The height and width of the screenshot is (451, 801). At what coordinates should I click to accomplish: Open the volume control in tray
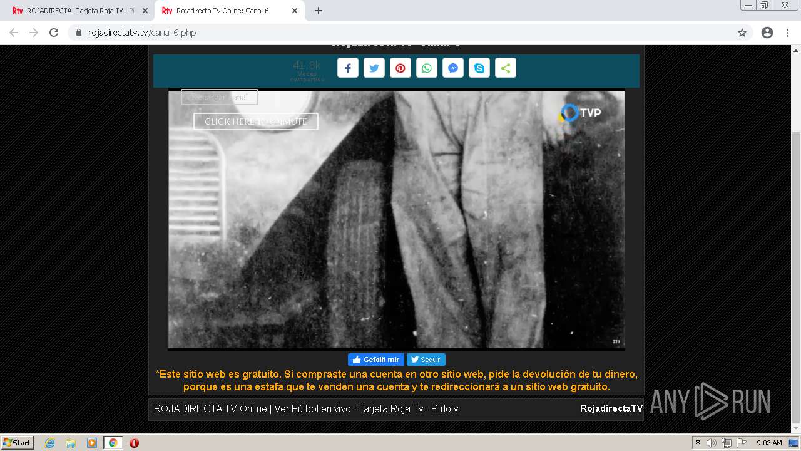[712, 443]
